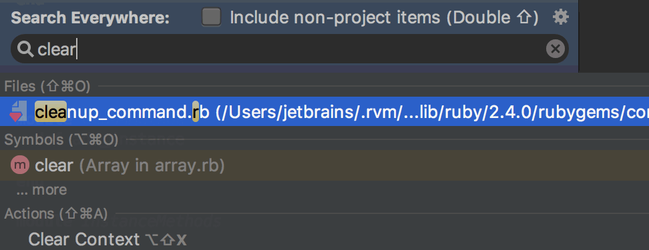Click the Symbols section header
This screenshot has width=649, height=250.
click(61, 140)
